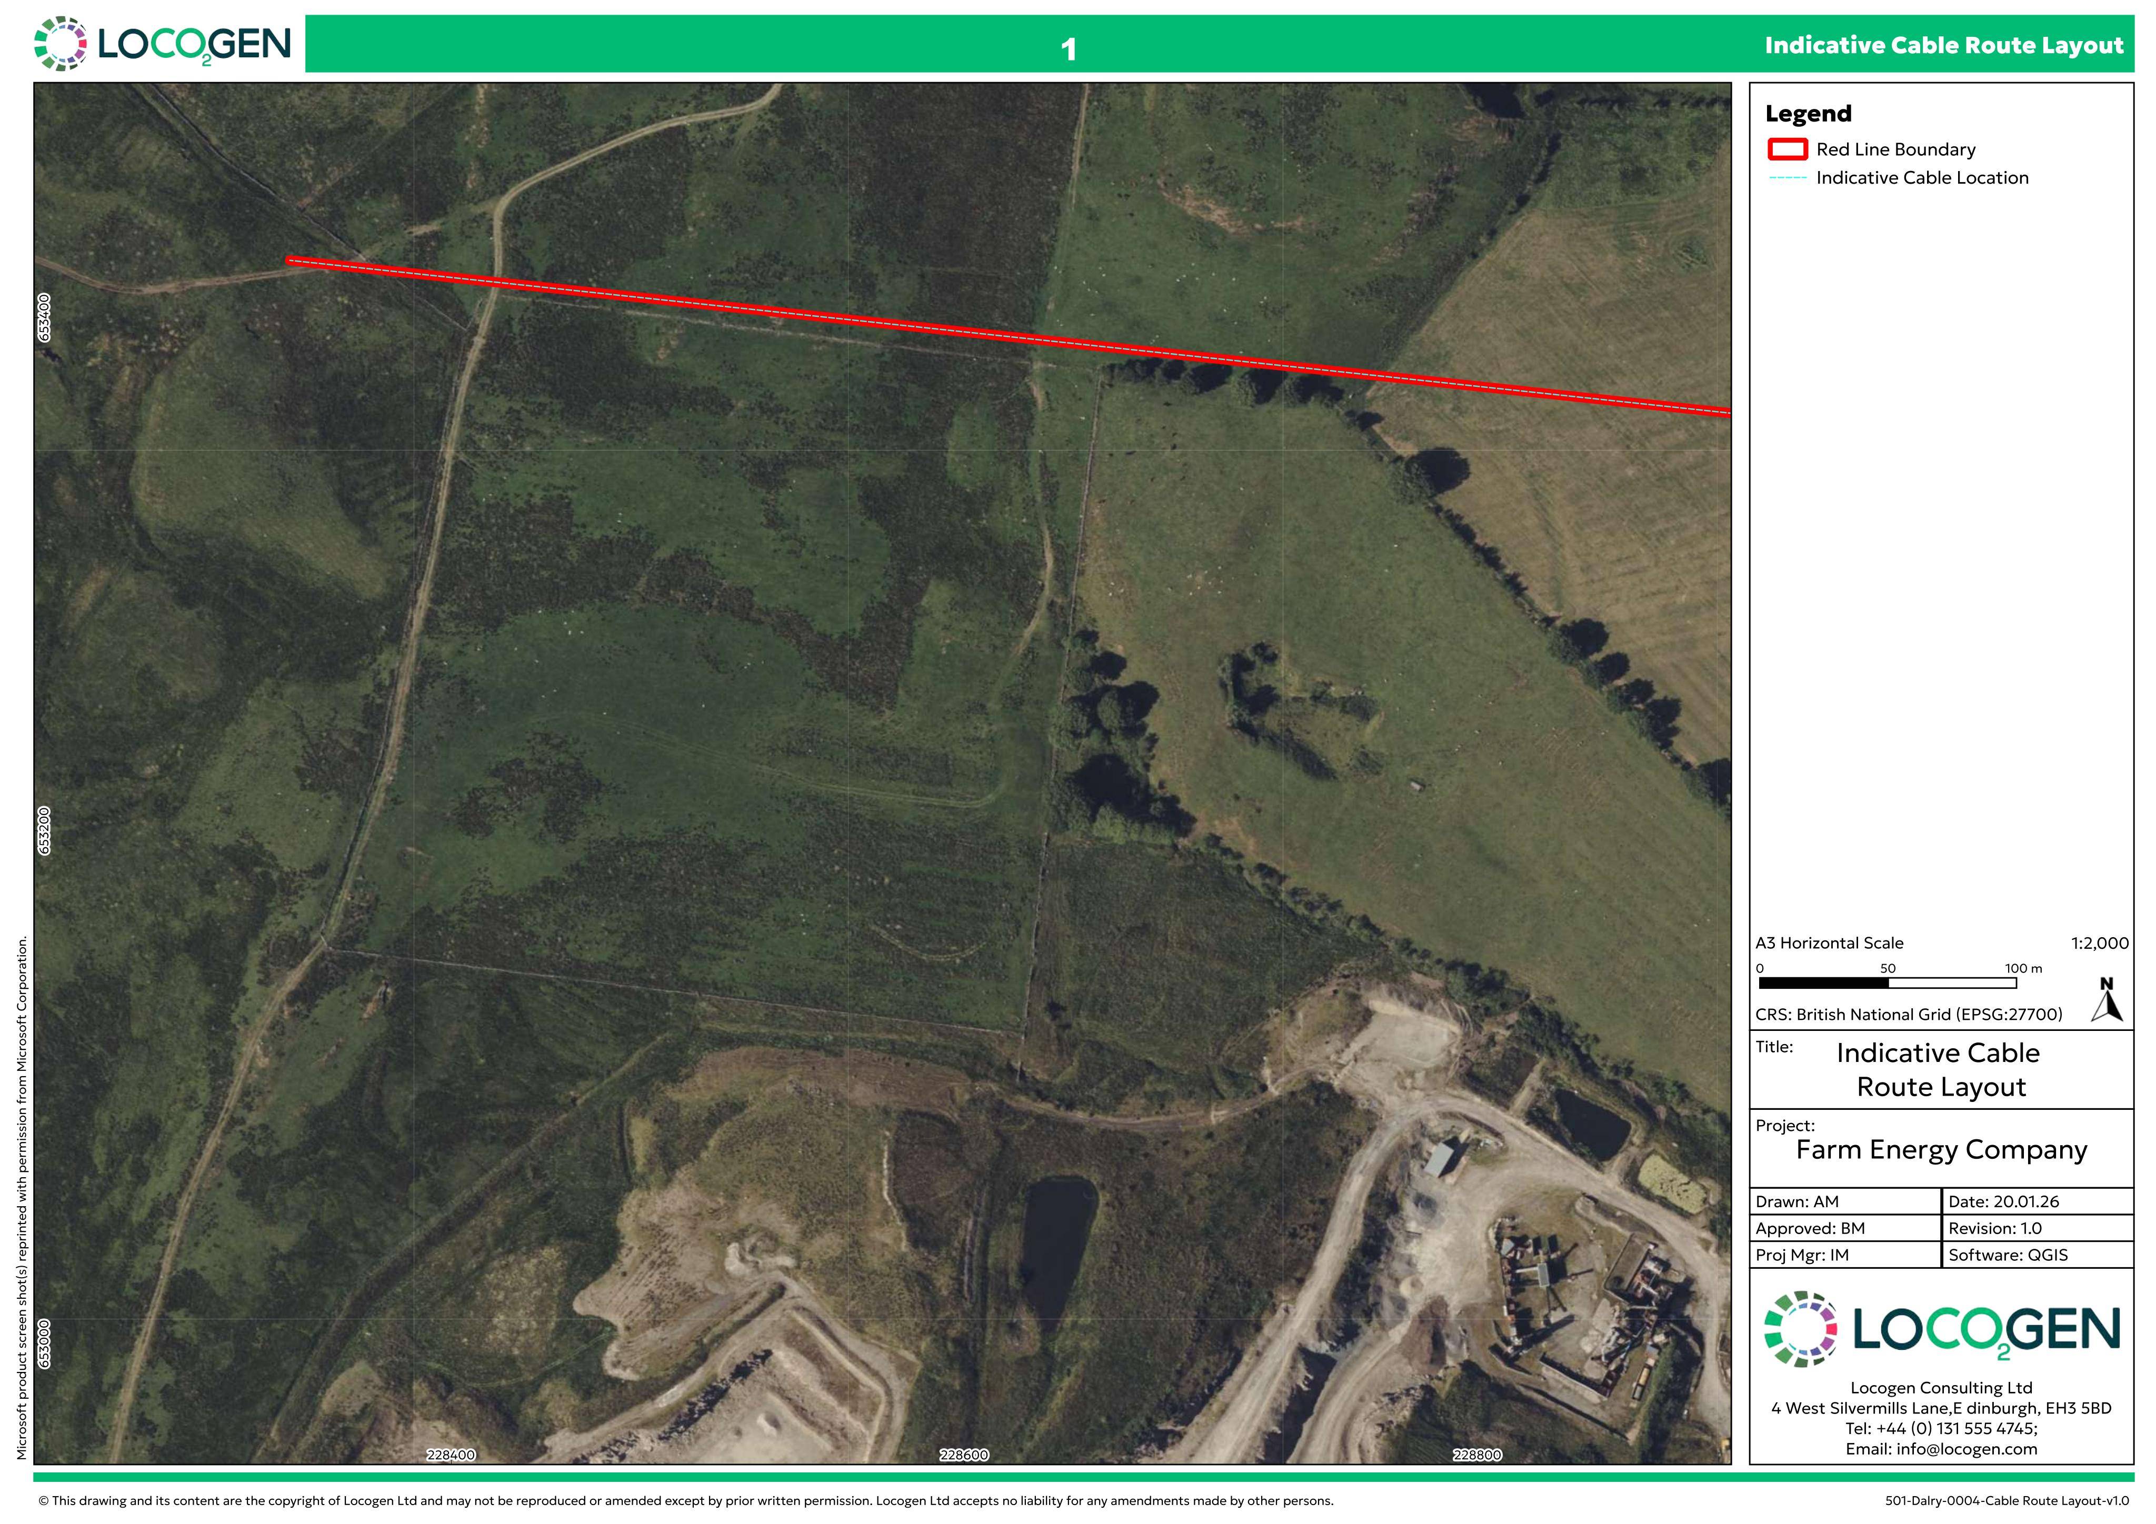The width and height of the screenshot is (2156, 1524).
Task: Click the '100 m' scale bar label
Action: (x=2023, y=968)
